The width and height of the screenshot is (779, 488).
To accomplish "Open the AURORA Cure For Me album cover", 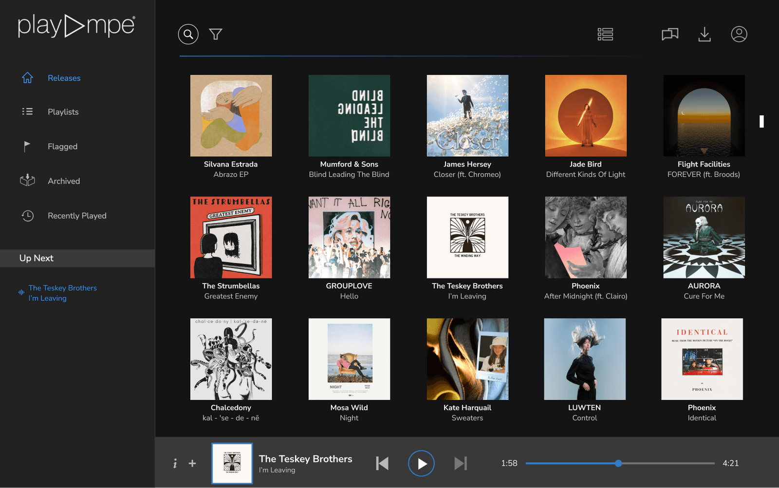I will click(x=704, y=237).
